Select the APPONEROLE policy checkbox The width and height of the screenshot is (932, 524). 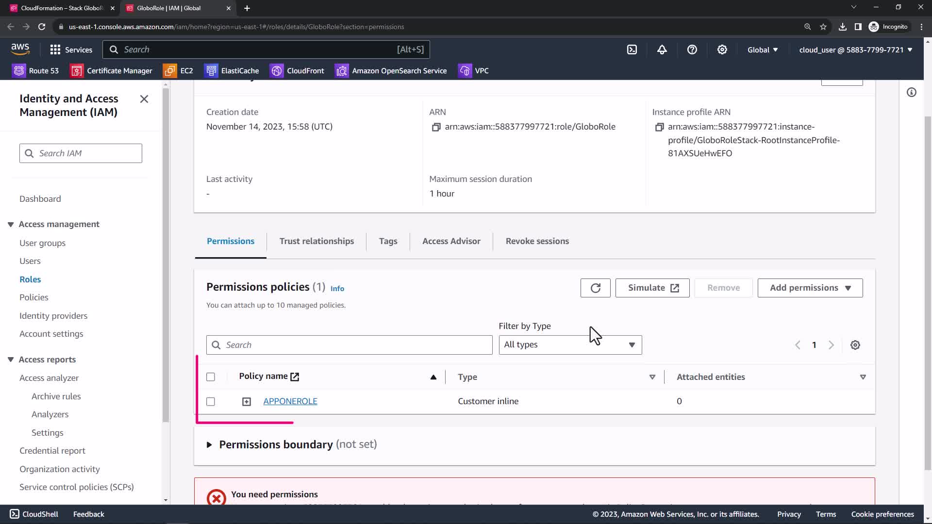[210, 402]
